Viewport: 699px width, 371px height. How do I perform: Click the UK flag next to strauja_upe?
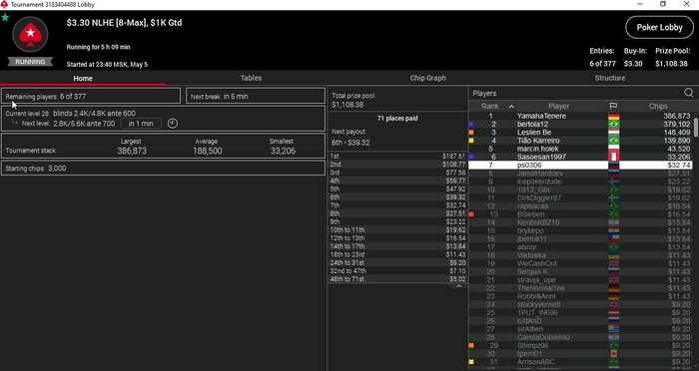(613, 279)
